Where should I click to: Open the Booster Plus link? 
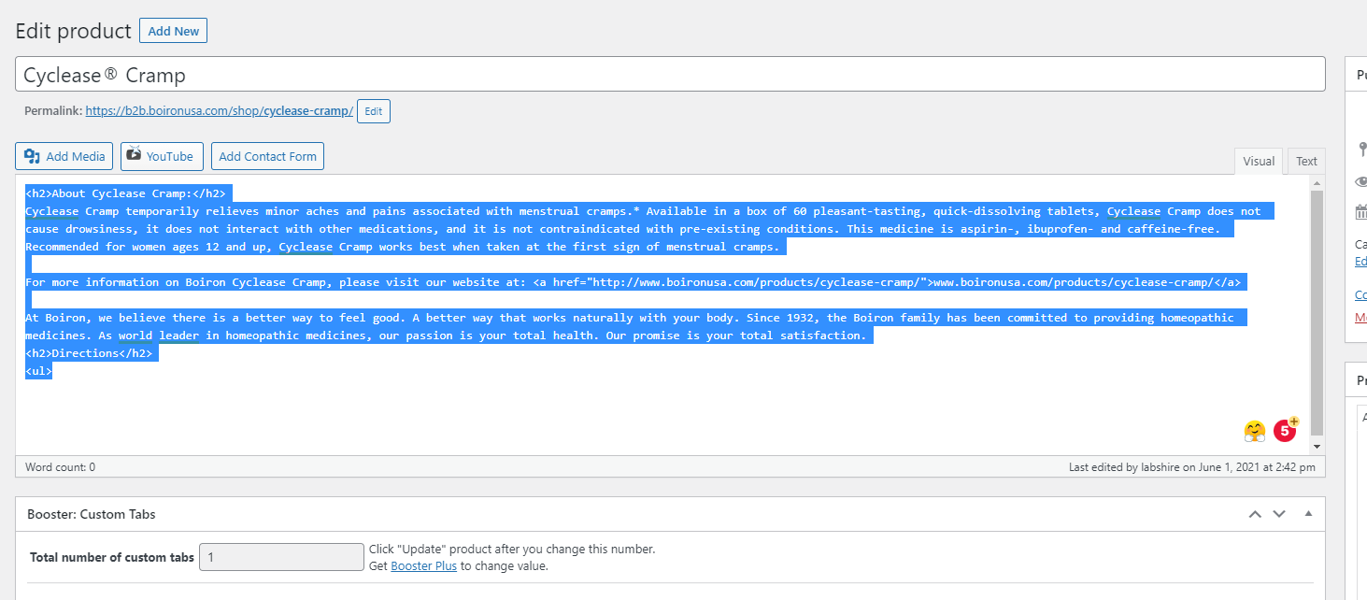coord(423,565)
